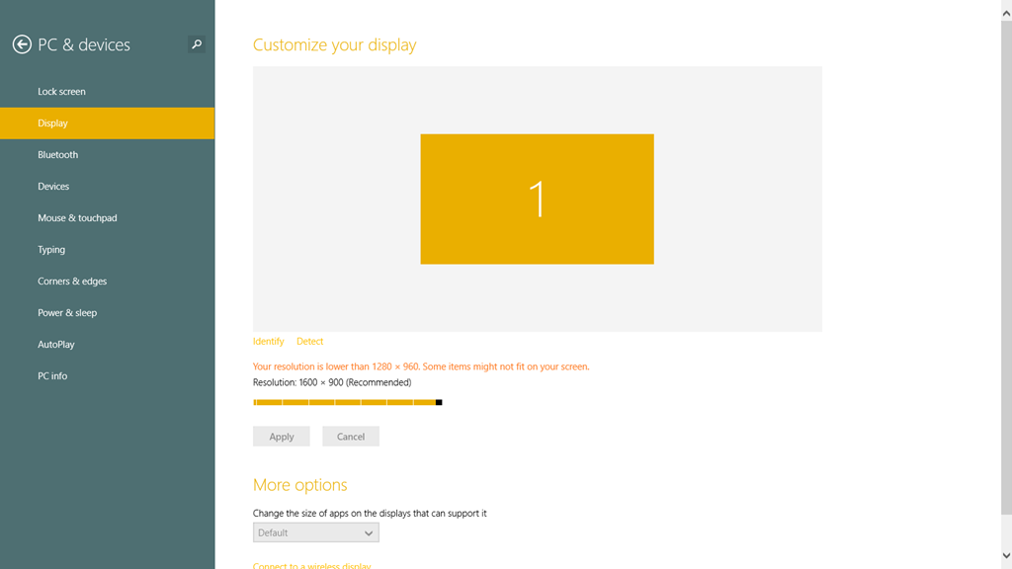This screenshot has width=1012, height=569.
Task: Open the search magnifier icon
Action: (x=197, y=44)
